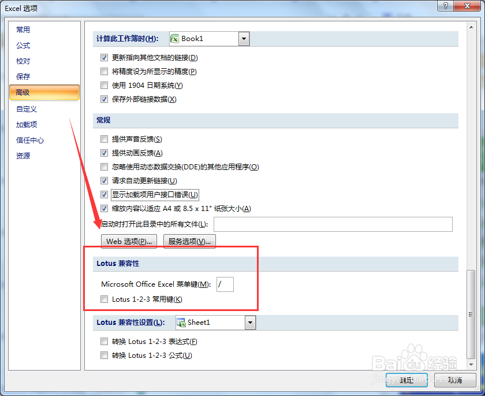Viewport: 485px width, 396px height.
Task: Click the help question mark button
Action: point(445,6)
